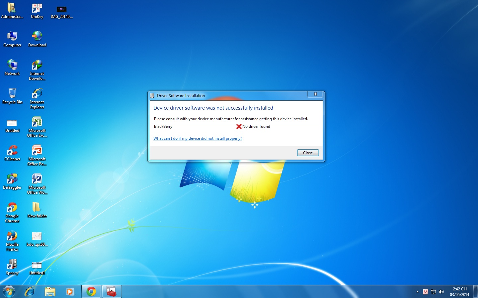
Task: Select the BlackBerry device row
Action: click(x=236, y=126)
